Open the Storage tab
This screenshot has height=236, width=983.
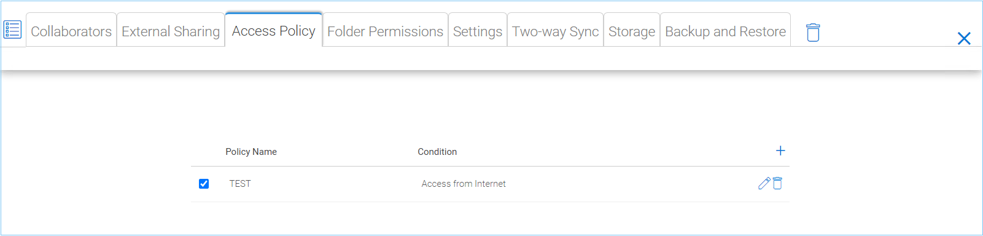632,30
